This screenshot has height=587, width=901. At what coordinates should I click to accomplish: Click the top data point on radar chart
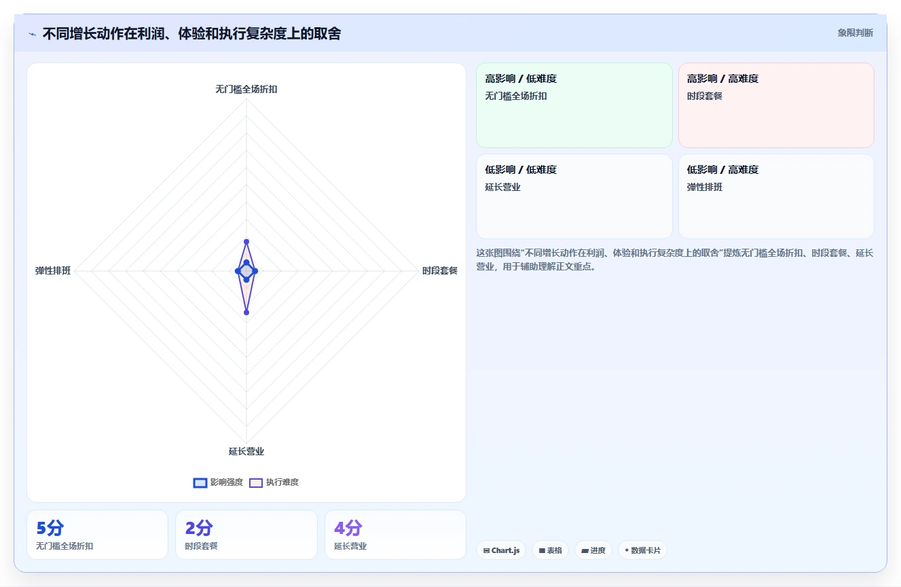pos(246,242)
